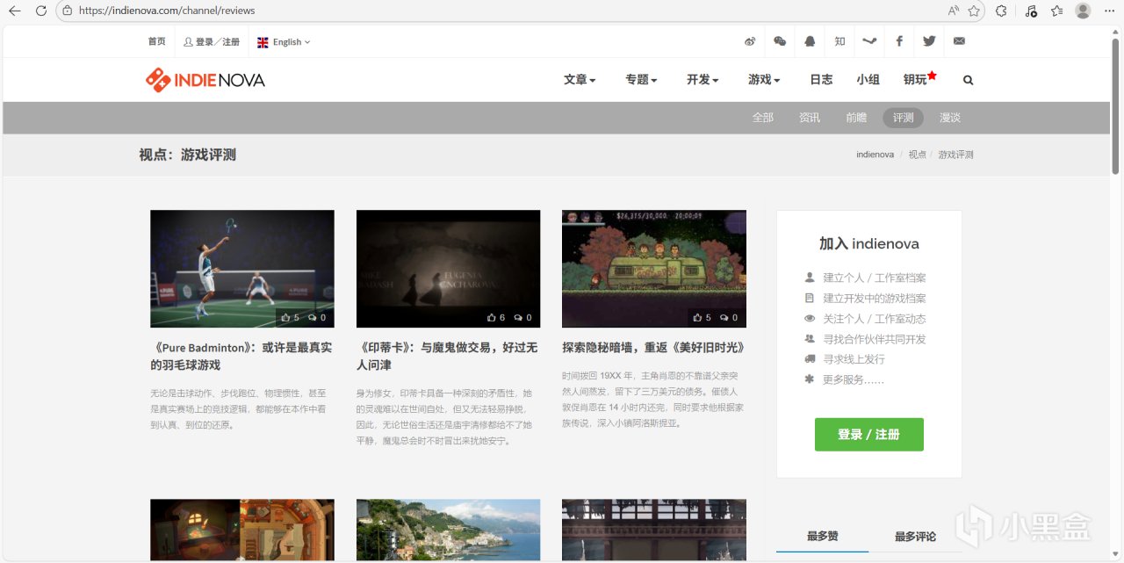The height and width of the screenshot is (563, 1124).
Task: Click like icon on Pure Badminton thumbnail
Action: (285, 318)
